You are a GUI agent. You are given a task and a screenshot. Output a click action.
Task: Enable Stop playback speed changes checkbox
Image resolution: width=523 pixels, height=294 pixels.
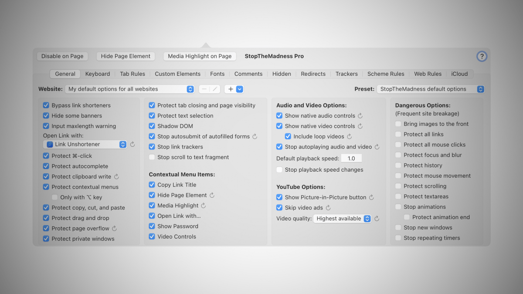279,170
